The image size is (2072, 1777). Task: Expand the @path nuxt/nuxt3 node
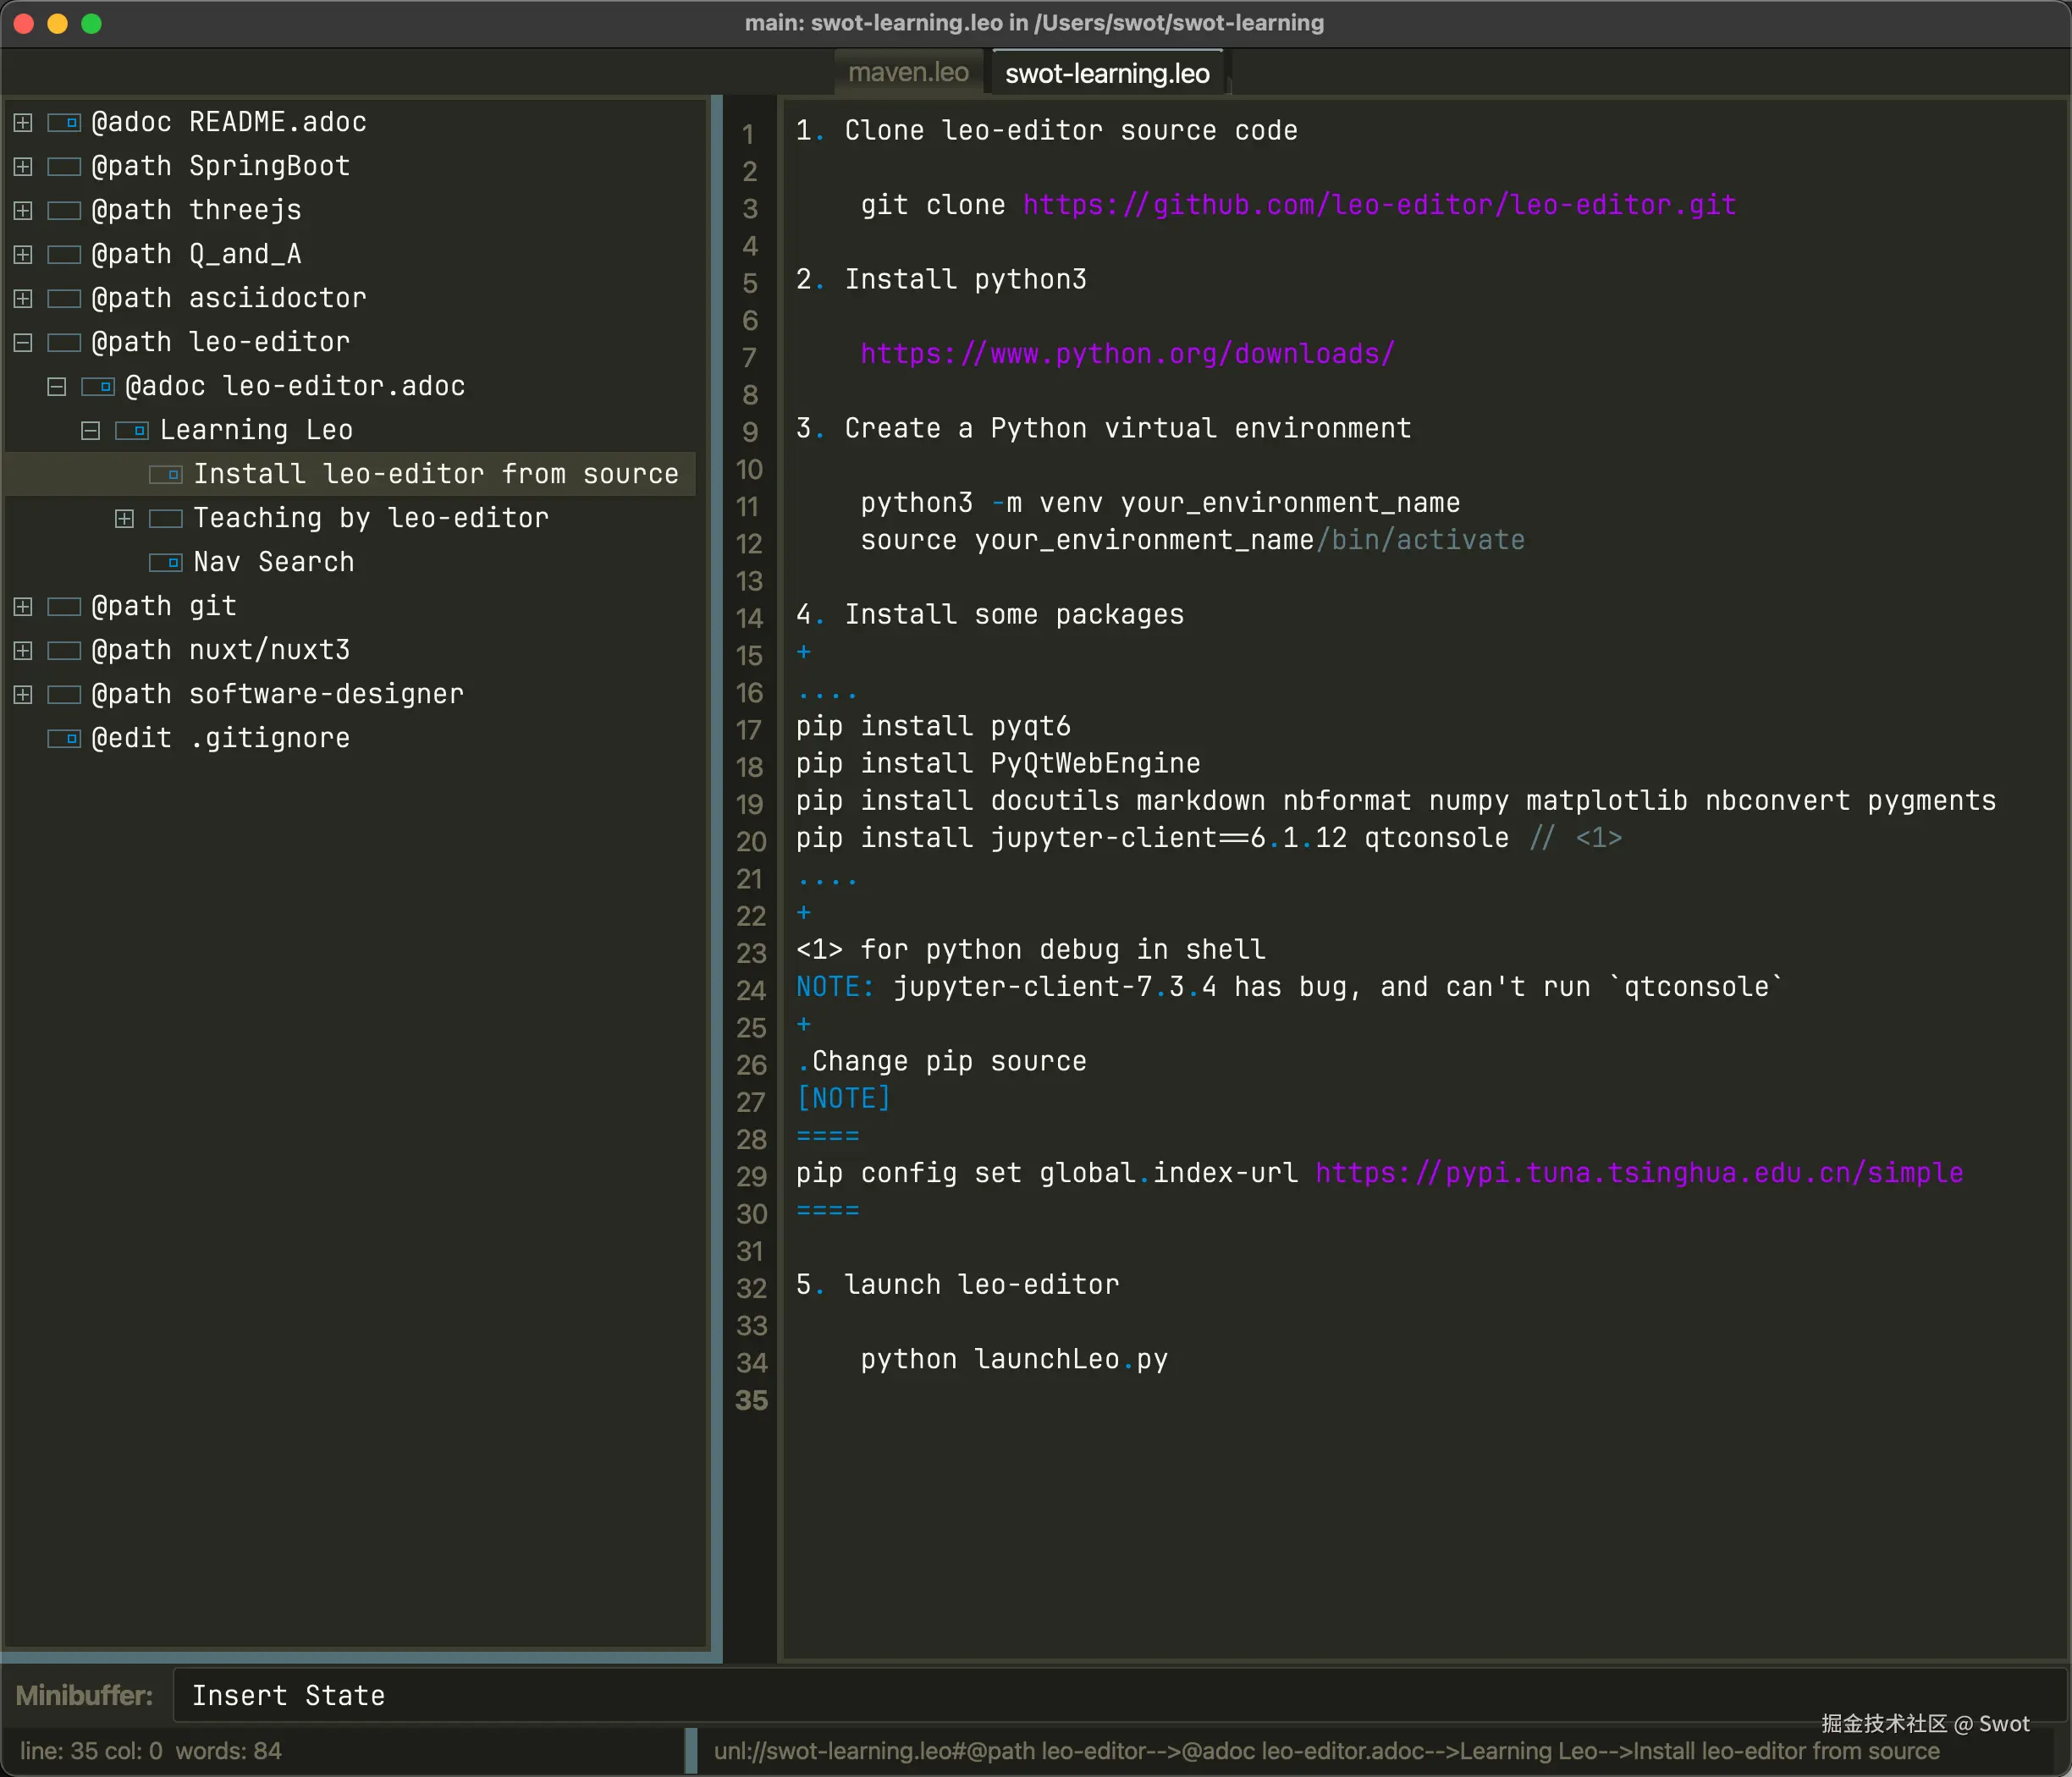pos(23,651)
